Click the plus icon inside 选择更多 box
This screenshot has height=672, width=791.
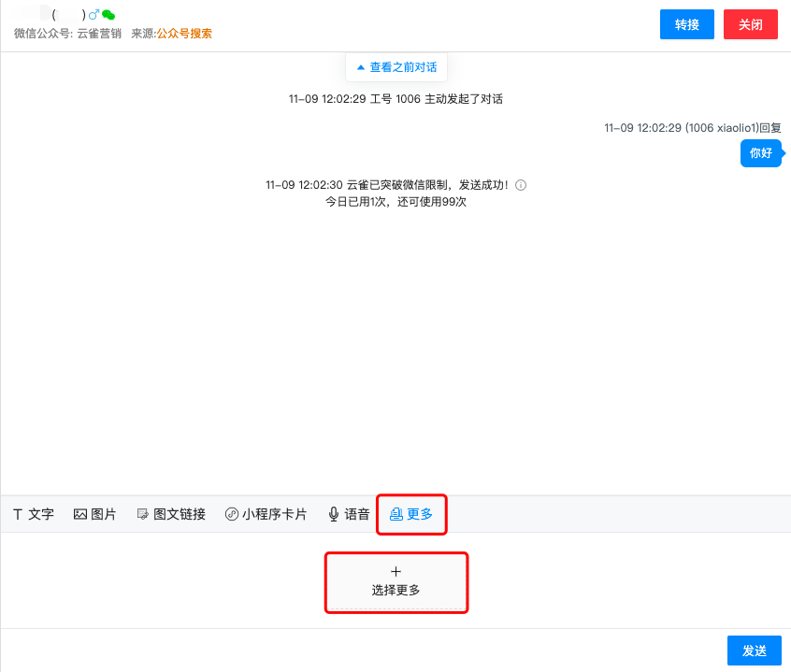(395, 571)
